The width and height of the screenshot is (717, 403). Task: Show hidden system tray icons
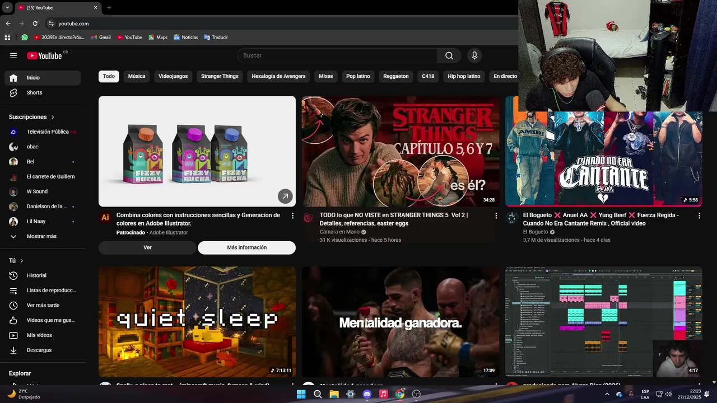coord(607,394)
